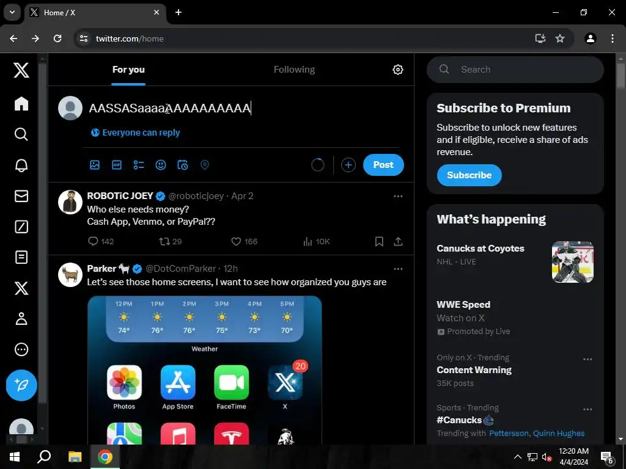The height and width of the screenshot is (469, 626).
Task: Reload the page
Action: click(x=57, y=38)
